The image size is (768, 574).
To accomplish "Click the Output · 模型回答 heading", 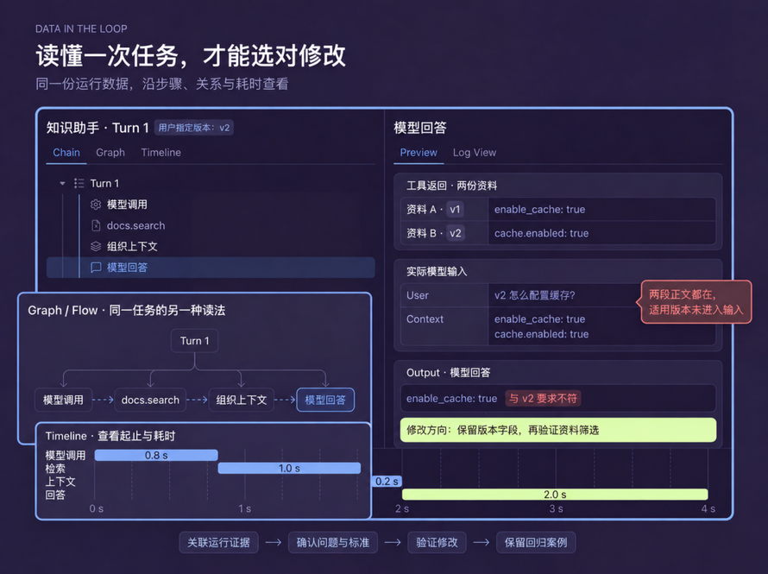I will coord(448,373).
